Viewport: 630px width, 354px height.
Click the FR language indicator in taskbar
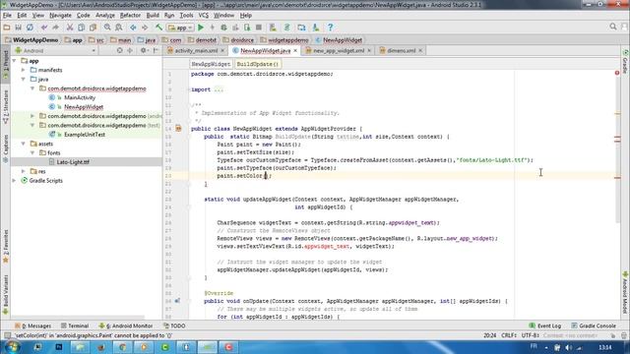(x=534, y=346)
